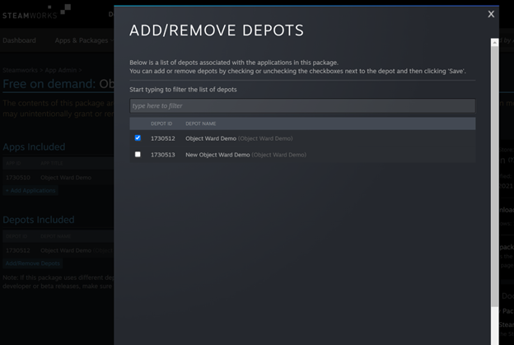Select the depot ID 1730513 text
Image resolution: width=514 pixels, height=345 pixels.
pyautogui.click(x=162, y=155)
